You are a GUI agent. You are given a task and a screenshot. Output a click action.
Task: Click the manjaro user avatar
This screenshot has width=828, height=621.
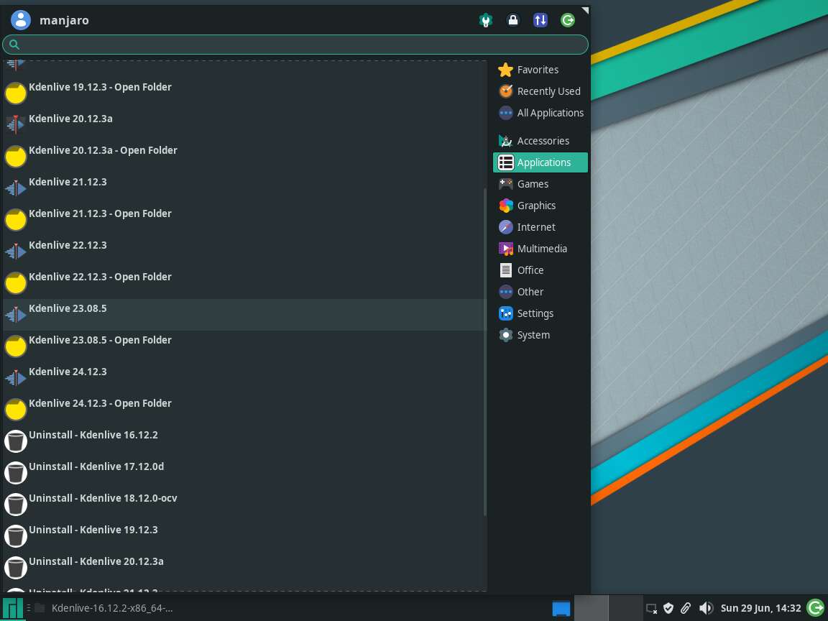pos(21,20)
